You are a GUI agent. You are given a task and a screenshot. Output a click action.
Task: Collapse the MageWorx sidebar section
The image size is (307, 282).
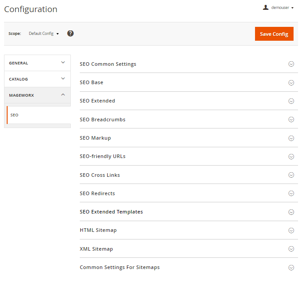(x=37, y=95)
